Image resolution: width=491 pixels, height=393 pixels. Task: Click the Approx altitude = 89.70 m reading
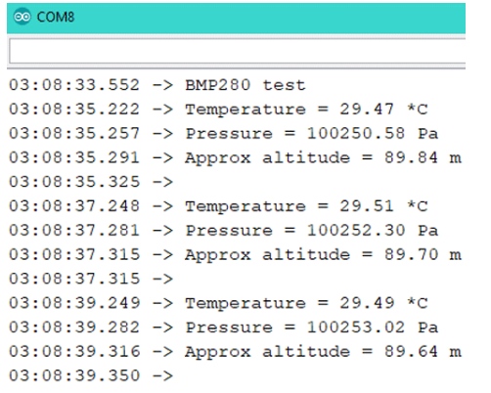tap(323, 255)
